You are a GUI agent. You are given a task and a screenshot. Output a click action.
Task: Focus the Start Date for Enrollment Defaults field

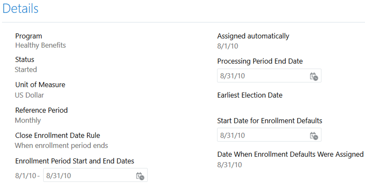263,135
